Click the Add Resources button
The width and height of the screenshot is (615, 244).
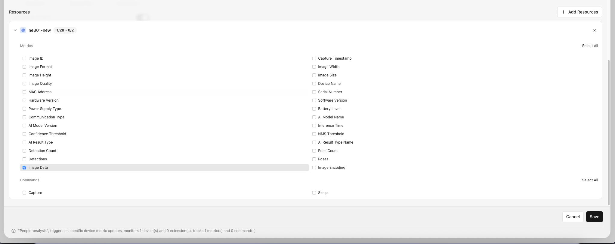[579, 12]
